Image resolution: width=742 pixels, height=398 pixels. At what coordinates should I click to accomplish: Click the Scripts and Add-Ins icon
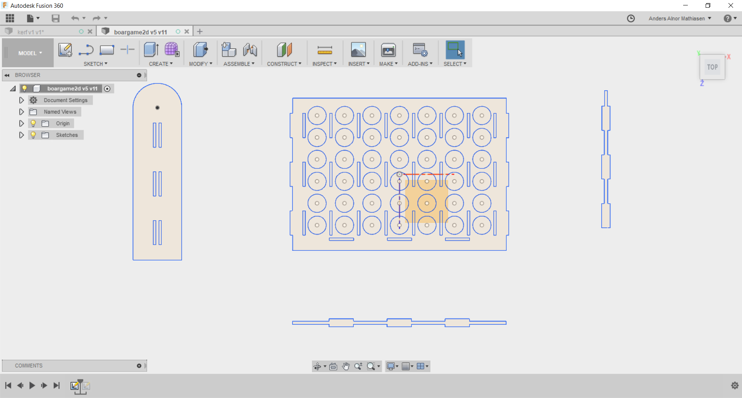[420, 50]
